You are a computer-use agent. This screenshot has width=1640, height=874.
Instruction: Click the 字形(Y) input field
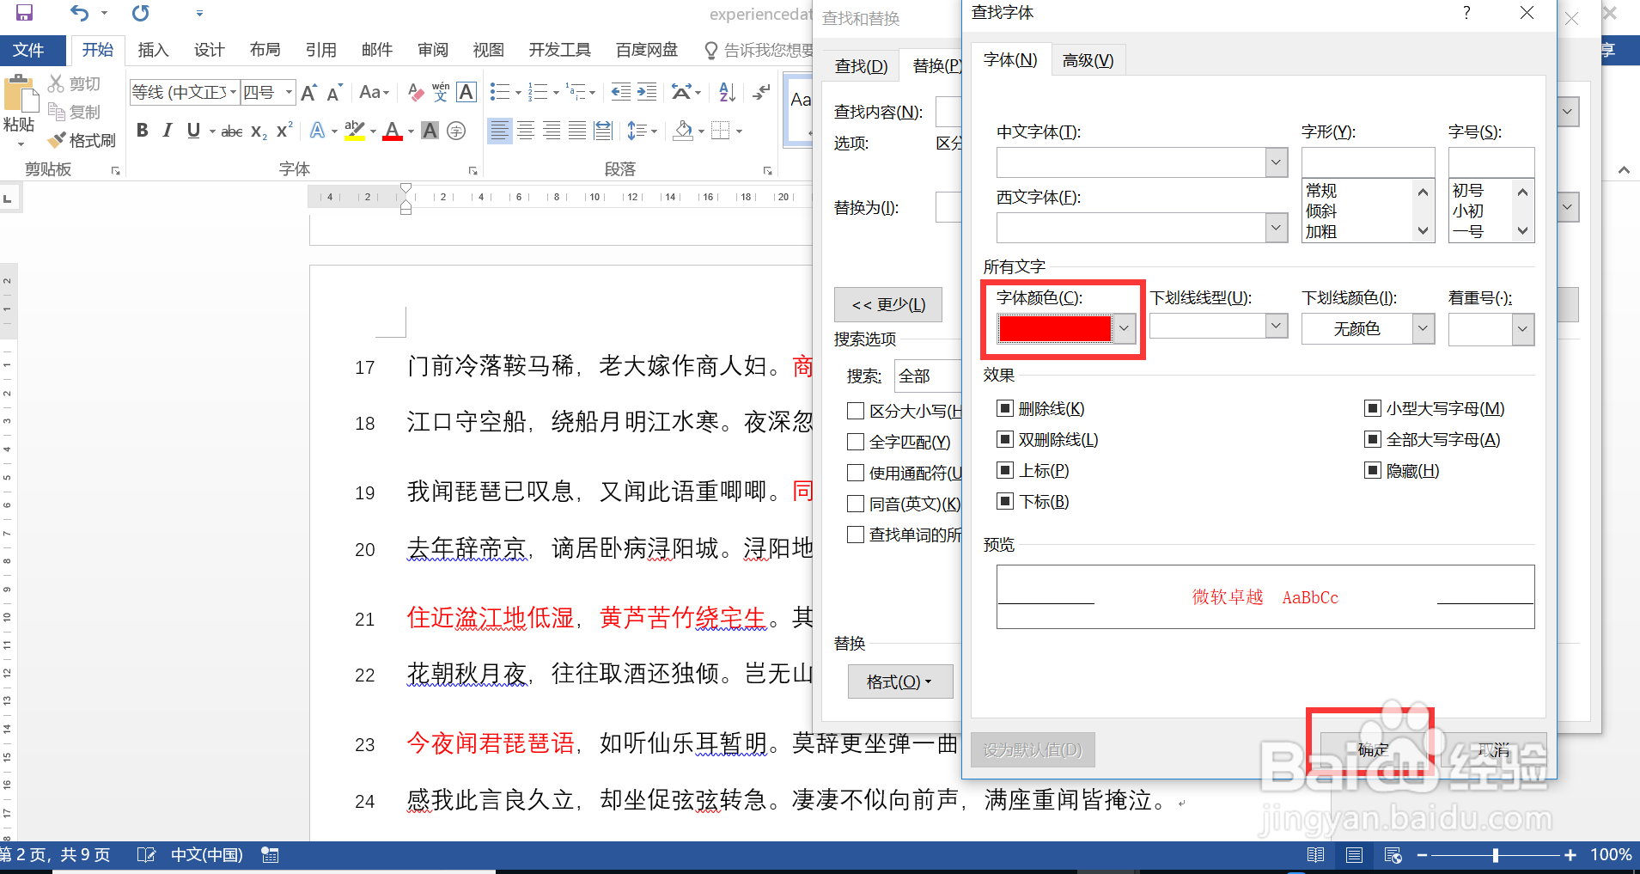[1368, 162]
